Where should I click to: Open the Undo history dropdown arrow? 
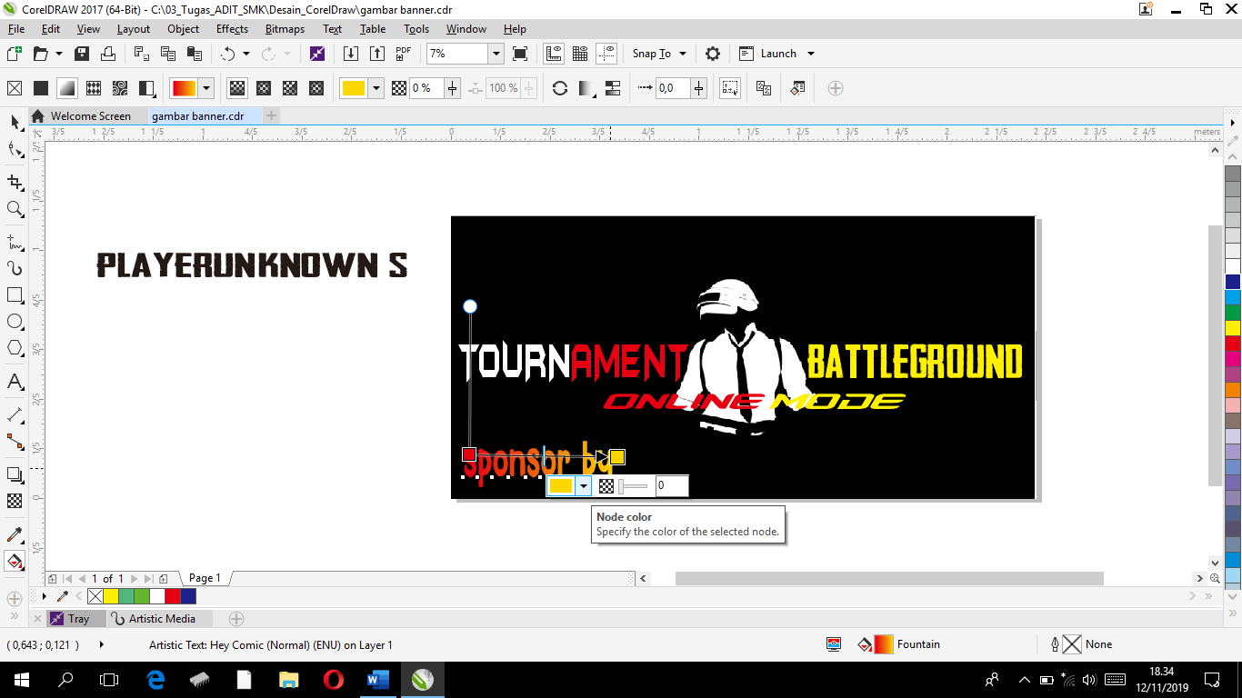(x=246, y=54)
